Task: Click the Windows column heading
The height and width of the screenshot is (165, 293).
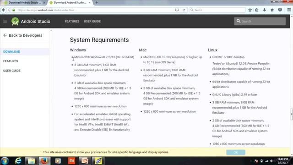Action: click(x=78, y=50)
